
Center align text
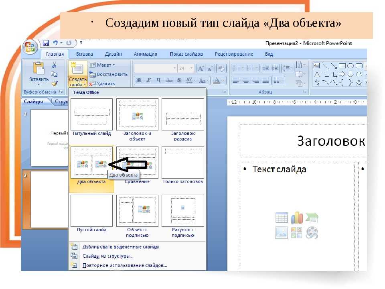246,80
